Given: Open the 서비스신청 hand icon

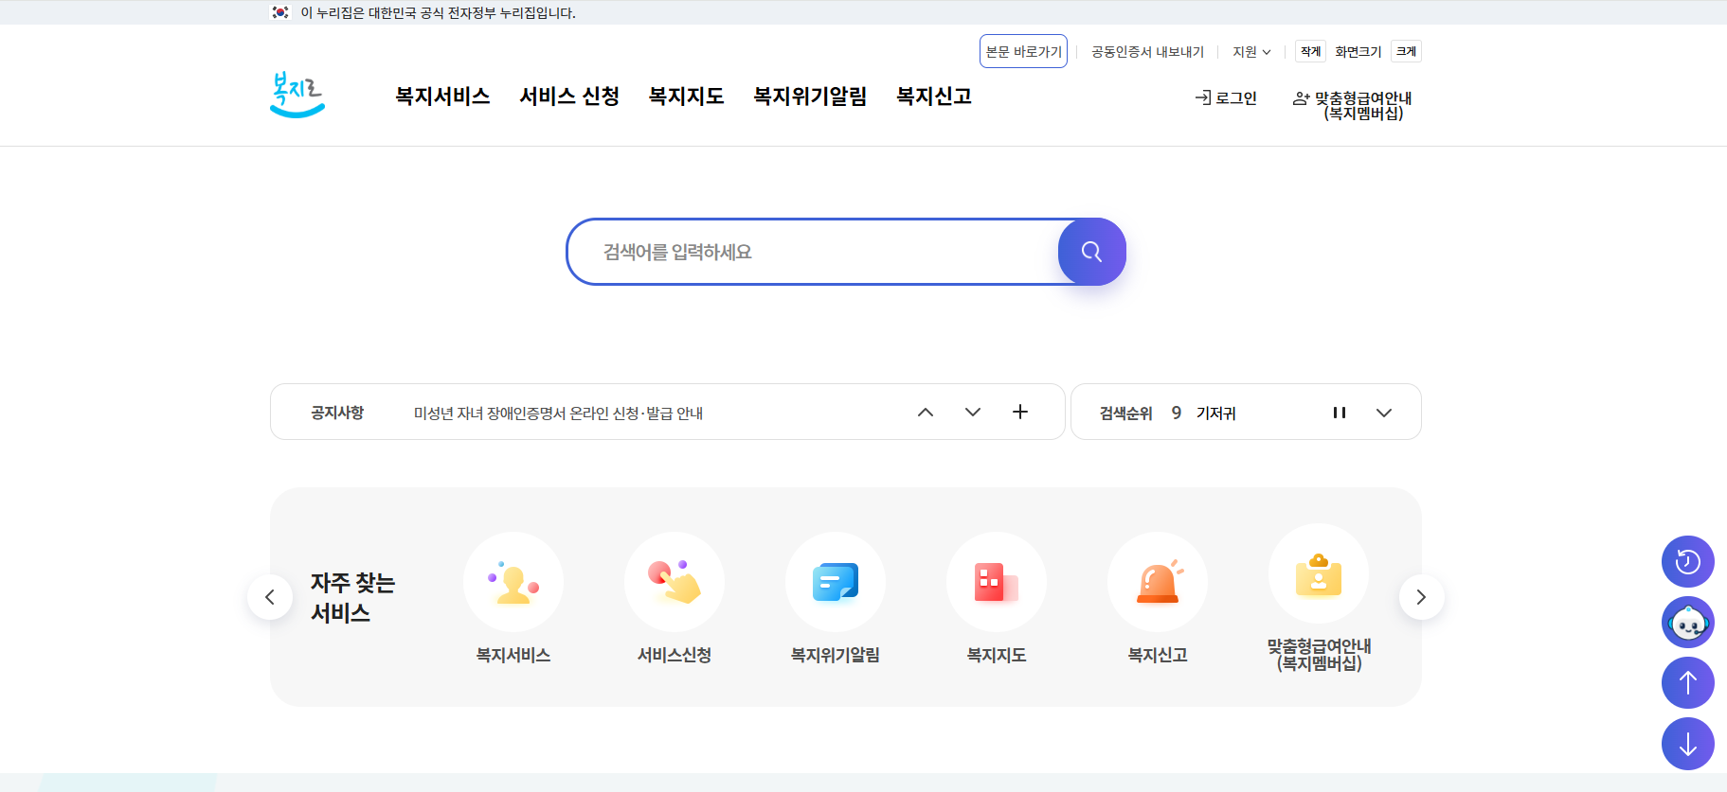Looking at the screenshot, I should [675, 582].
